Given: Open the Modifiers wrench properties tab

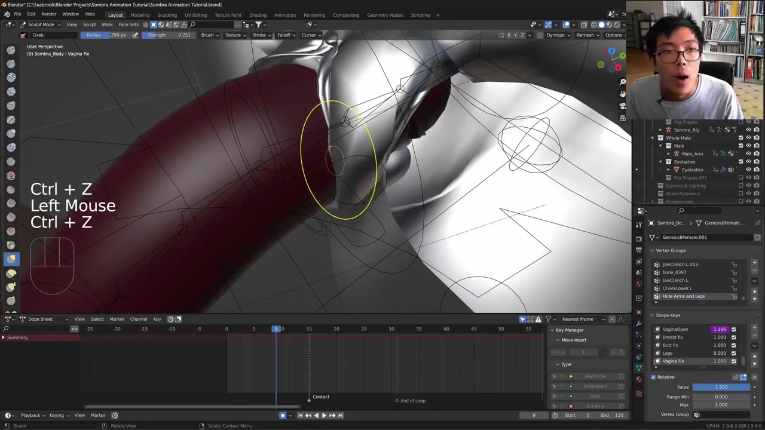Looking at the screenshot, I should coord(639,323).
